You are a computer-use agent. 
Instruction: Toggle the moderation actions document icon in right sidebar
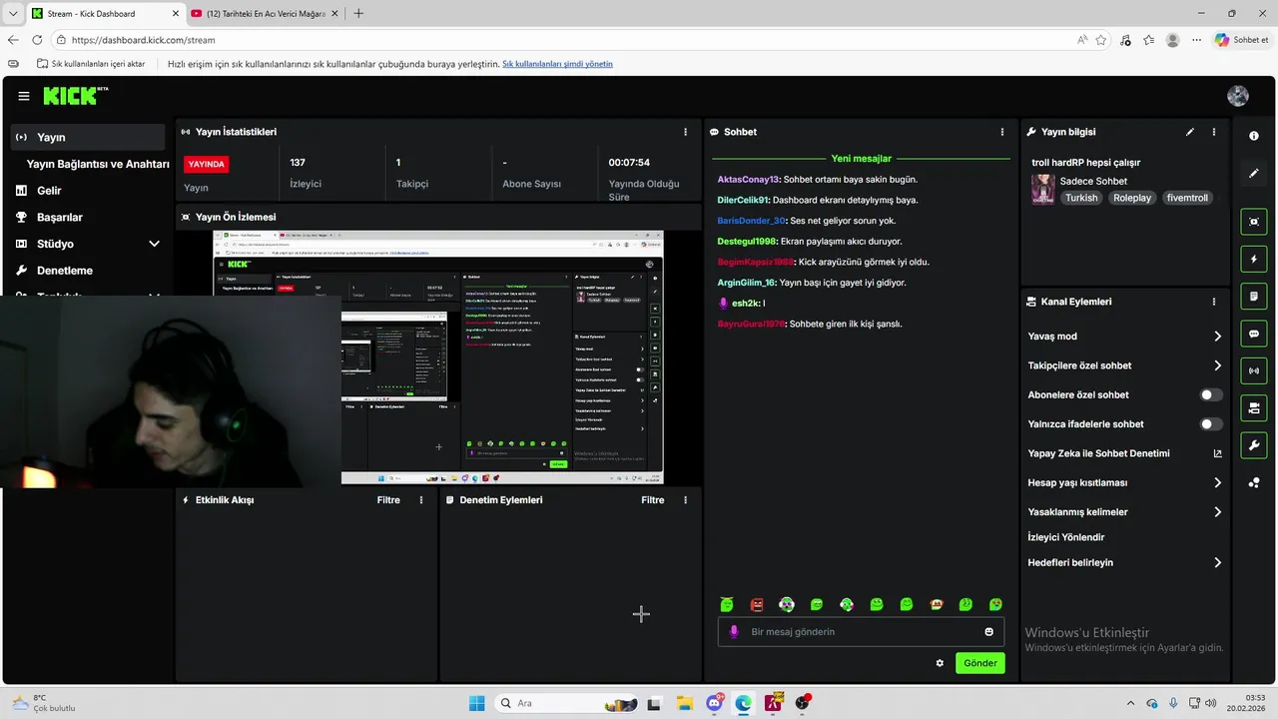[x=1254, y=296]
